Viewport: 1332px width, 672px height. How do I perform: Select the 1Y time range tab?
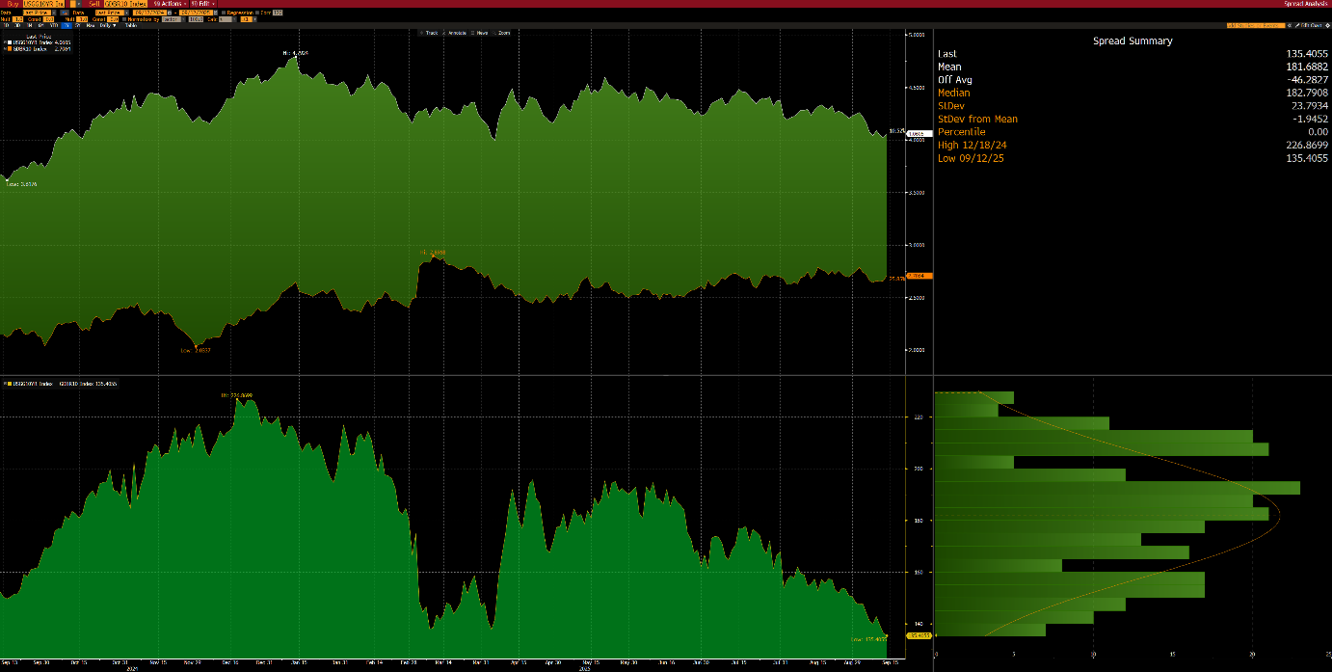point(67,25)
